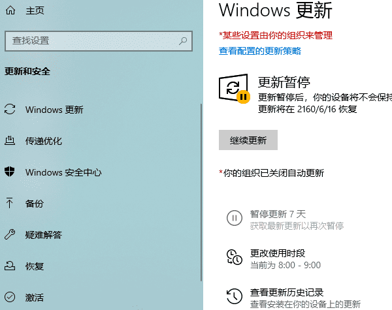Select the Windows 更新 sync icon in sidebar

[10, 110]
